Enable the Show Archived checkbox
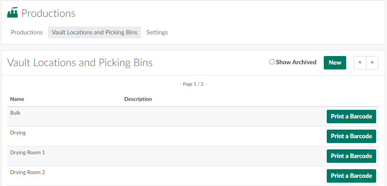The height and width of the screenshot is (186, 387). (272, 62)
